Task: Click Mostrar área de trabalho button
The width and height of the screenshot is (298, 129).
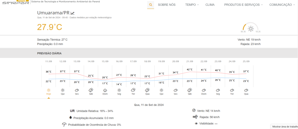Action: (x=285, y=126)
